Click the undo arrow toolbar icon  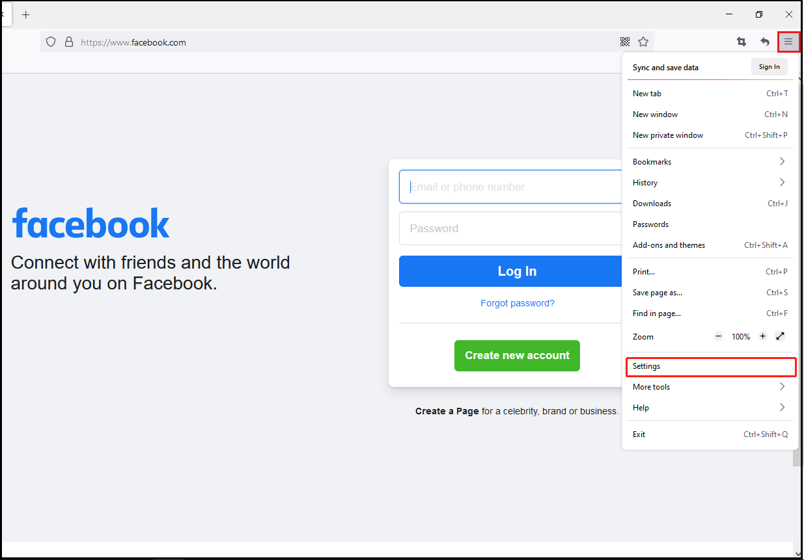pos(765,42)
